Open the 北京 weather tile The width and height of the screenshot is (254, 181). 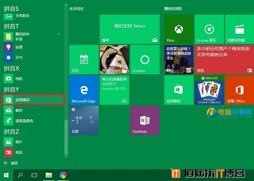click(x=84, y=121)
